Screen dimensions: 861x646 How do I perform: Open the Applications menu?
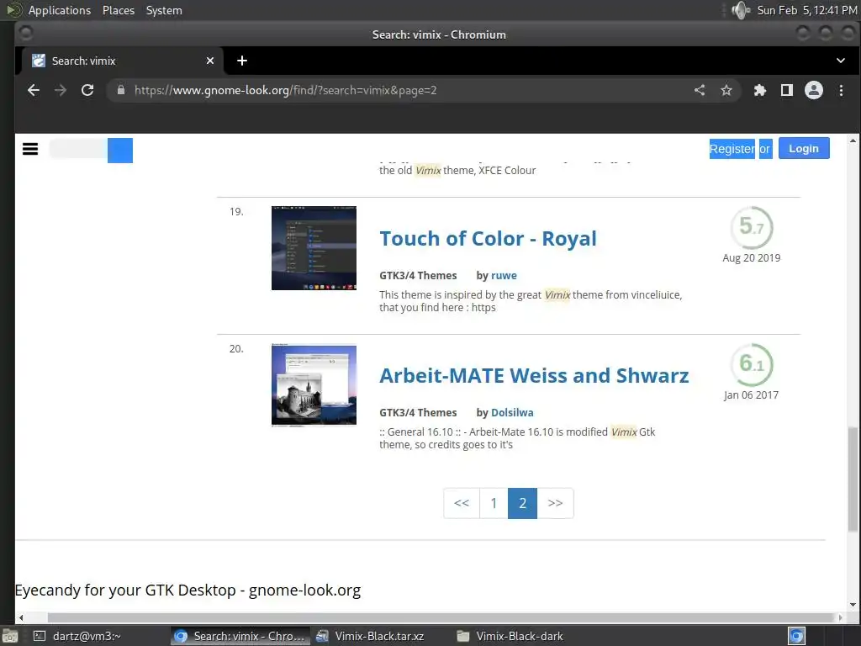tap(60, 10)
